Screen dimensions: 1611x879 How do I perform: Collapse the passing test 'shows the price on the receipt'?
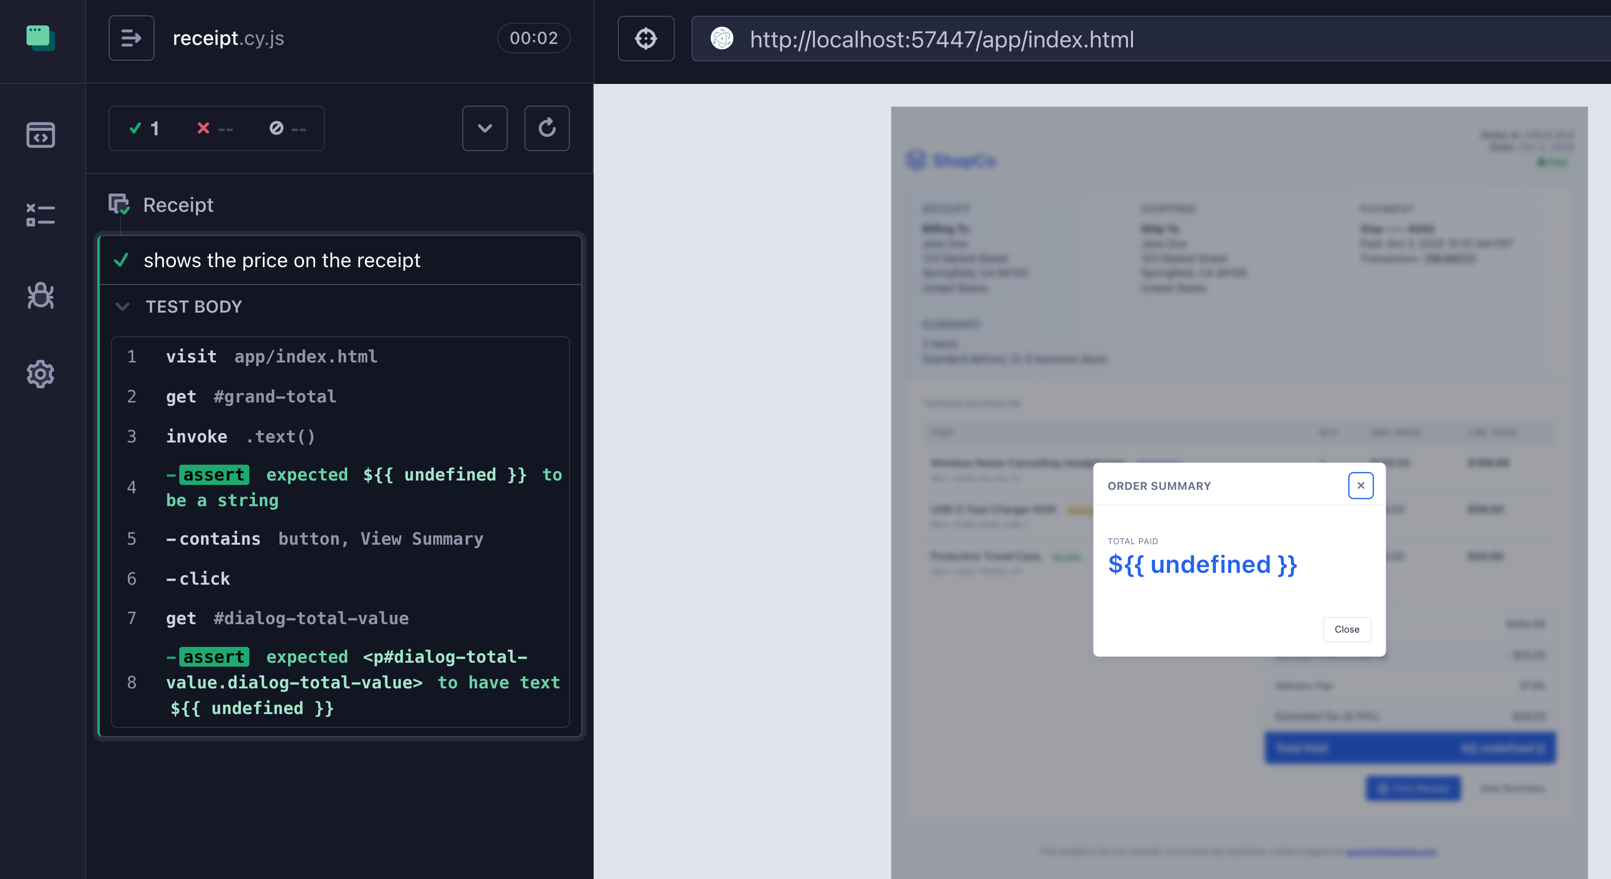point(282,261)
